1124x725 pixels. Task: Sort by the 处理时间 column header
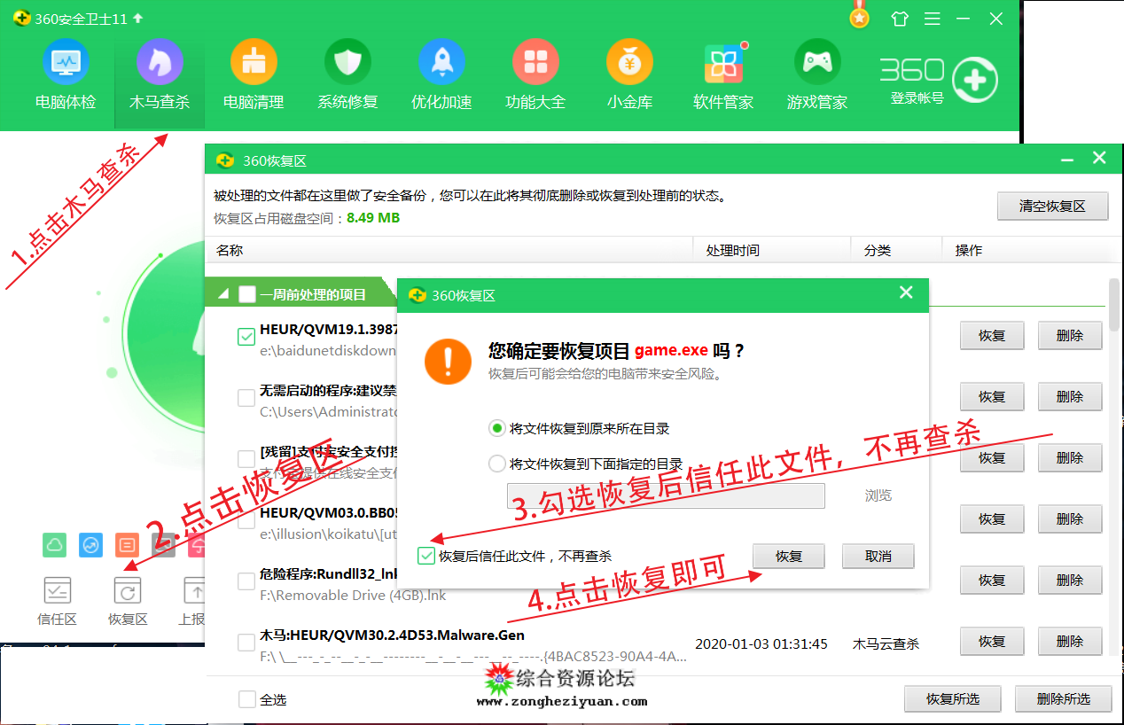(x=732, y=250)
